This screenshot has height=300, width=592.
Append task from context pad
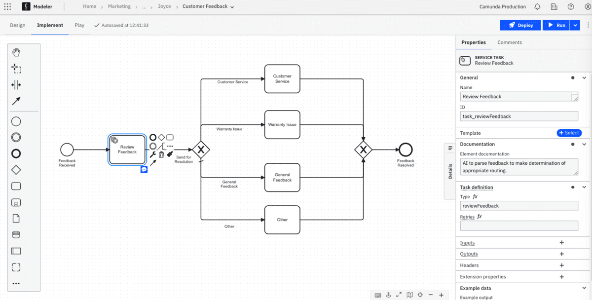(170, 137)
